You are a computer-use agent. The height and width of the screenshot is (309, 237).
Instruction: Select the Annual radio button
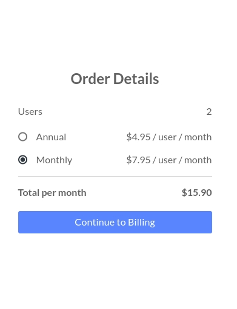pyautogui.click(x=22, y=137)
